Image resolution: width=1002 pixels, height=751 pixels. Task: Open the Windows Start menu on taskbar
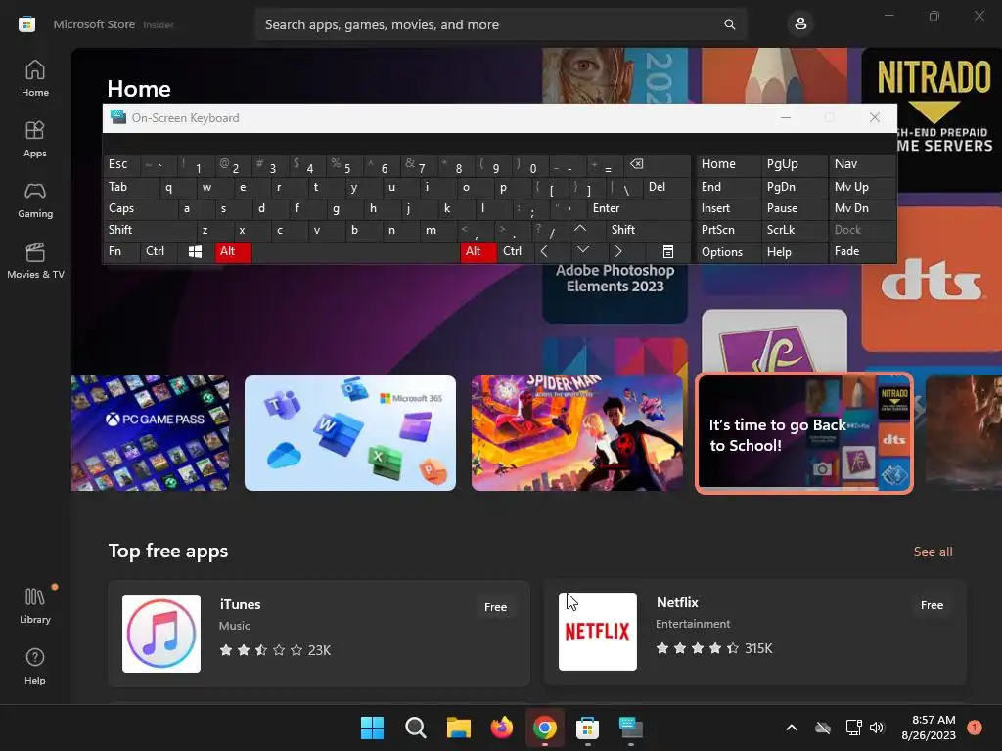point(372,728)
